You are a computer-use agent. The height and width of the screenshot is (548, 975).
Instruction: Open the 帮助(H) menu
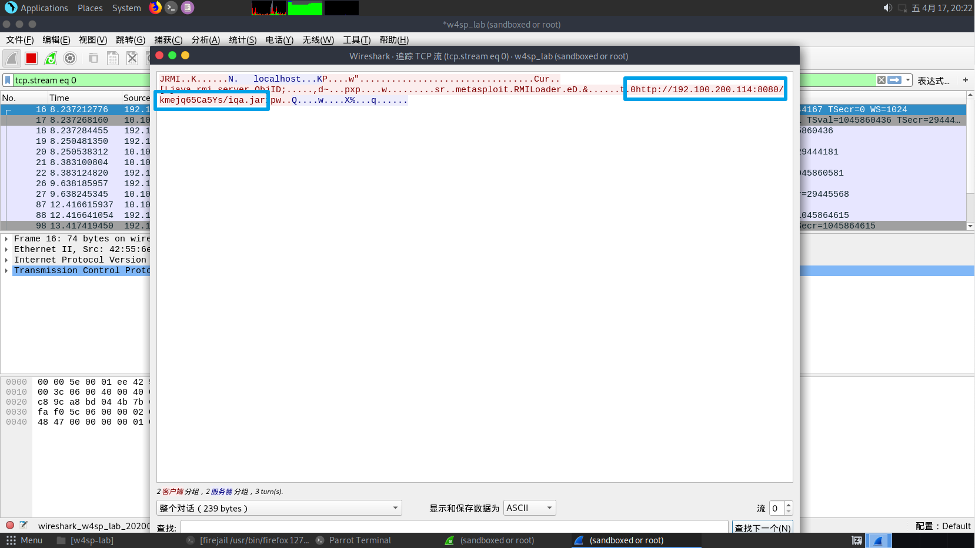click(x=394, y=39)
